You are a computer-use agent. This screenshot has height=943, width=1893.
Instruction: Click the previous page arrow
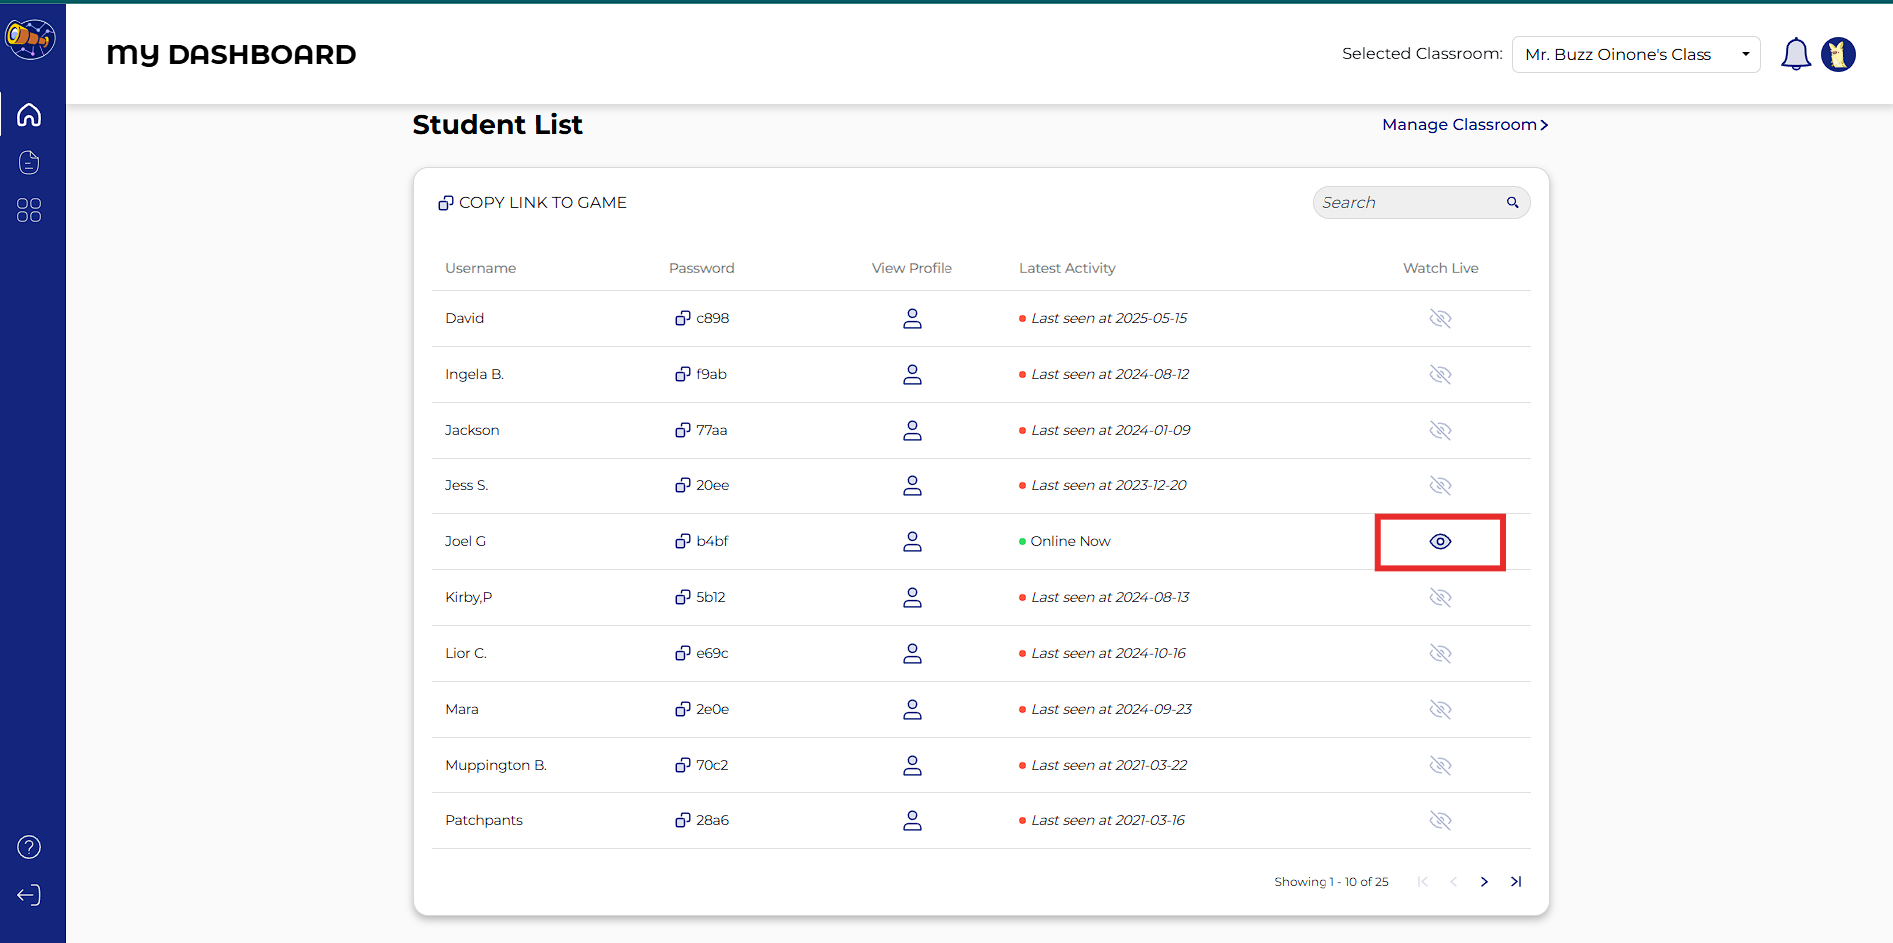(x=1453, y=882)
